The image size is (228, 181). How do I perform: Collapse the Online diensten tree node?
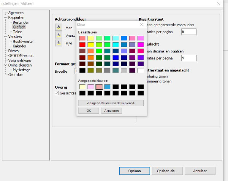point(5,65)
